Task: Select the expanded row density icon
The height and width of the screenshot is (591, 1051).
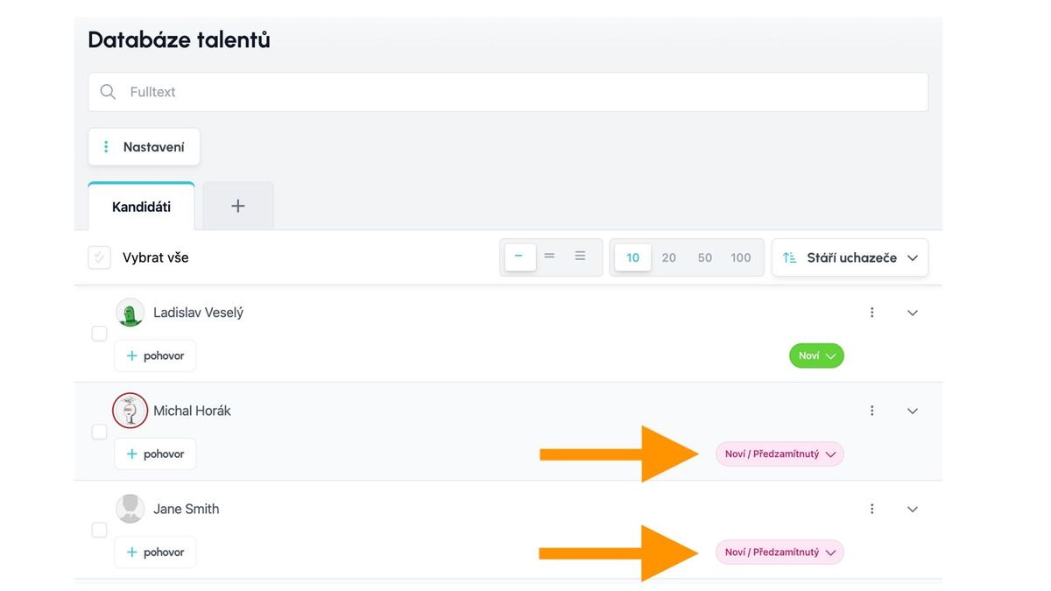Action: pyautogui.click(x=580, y=257)
